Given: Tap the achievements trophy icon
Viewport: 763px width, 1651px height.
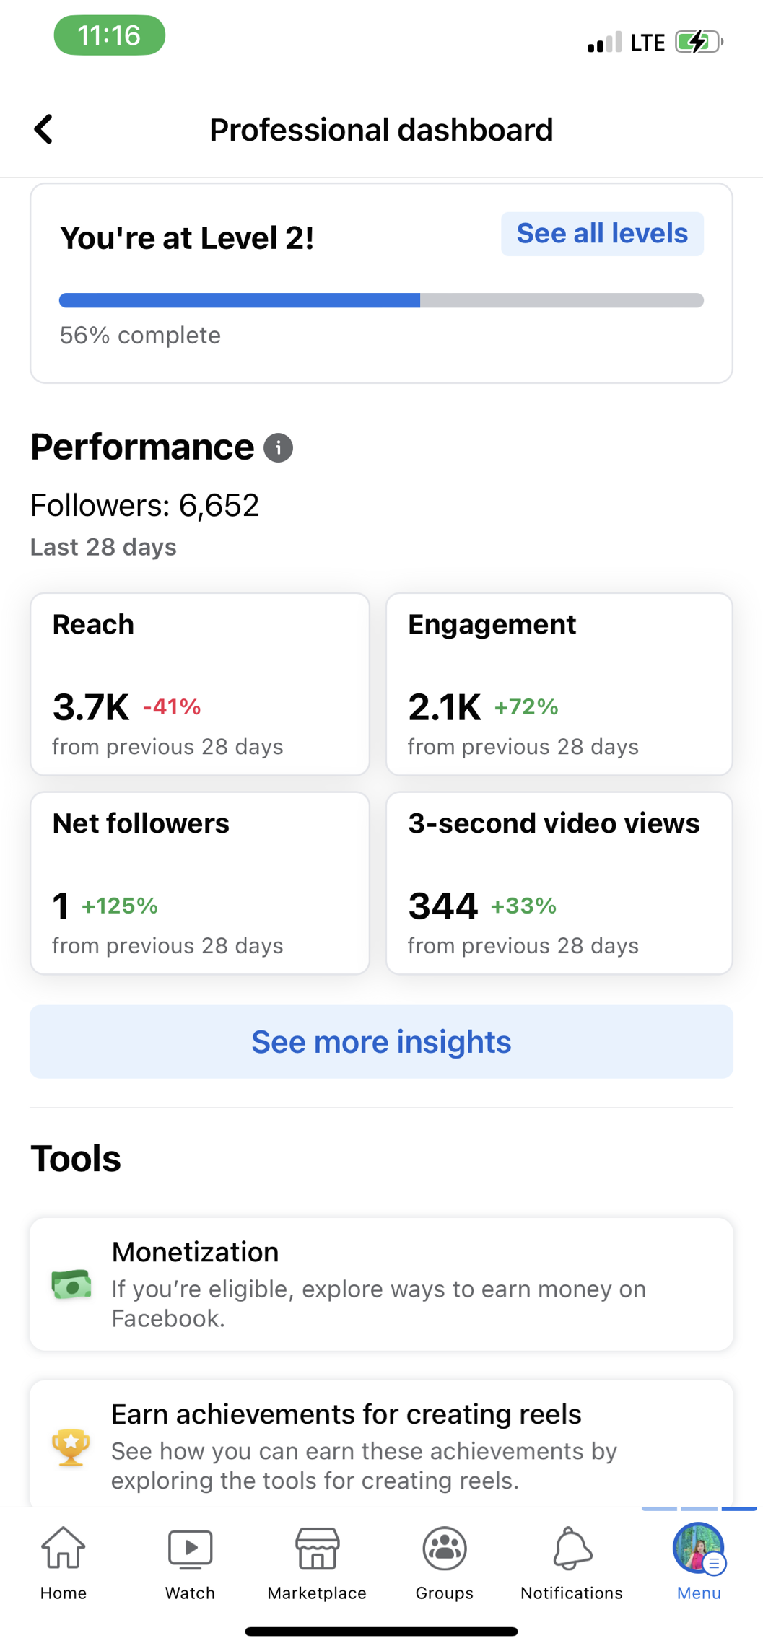Looking at the screenshot, I should tap(71, 1447).
